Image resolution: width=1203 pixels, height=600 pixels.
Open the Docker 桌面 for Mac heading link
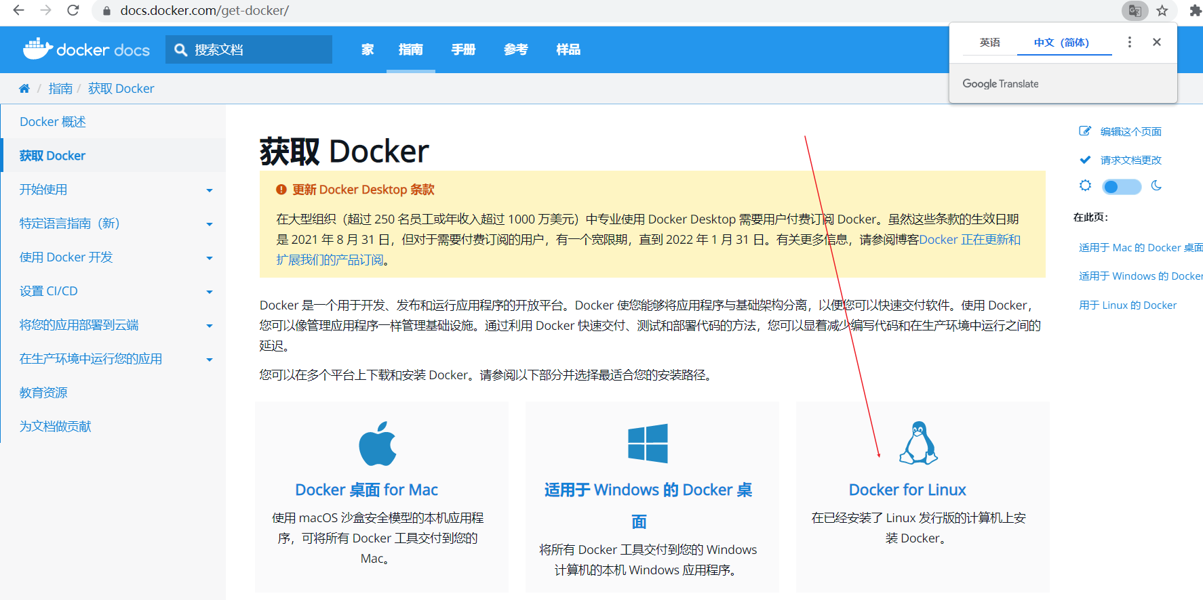coord(366,490)
